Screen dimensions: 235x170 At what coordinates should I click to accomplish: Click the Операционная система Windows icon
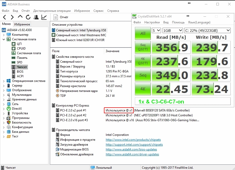pyautogui.click(x=9, y=81)
